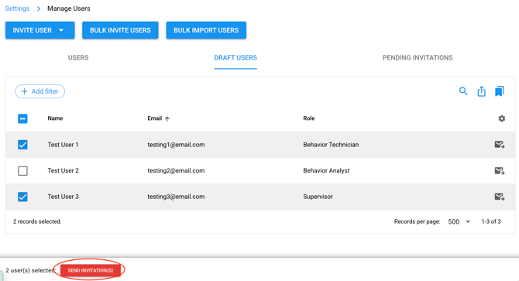Switch to the Users tab
Viewport: 519px width, 281px height.
78,57
